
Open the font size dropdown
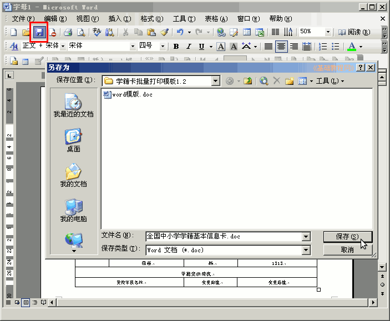[x=163, y=46]
